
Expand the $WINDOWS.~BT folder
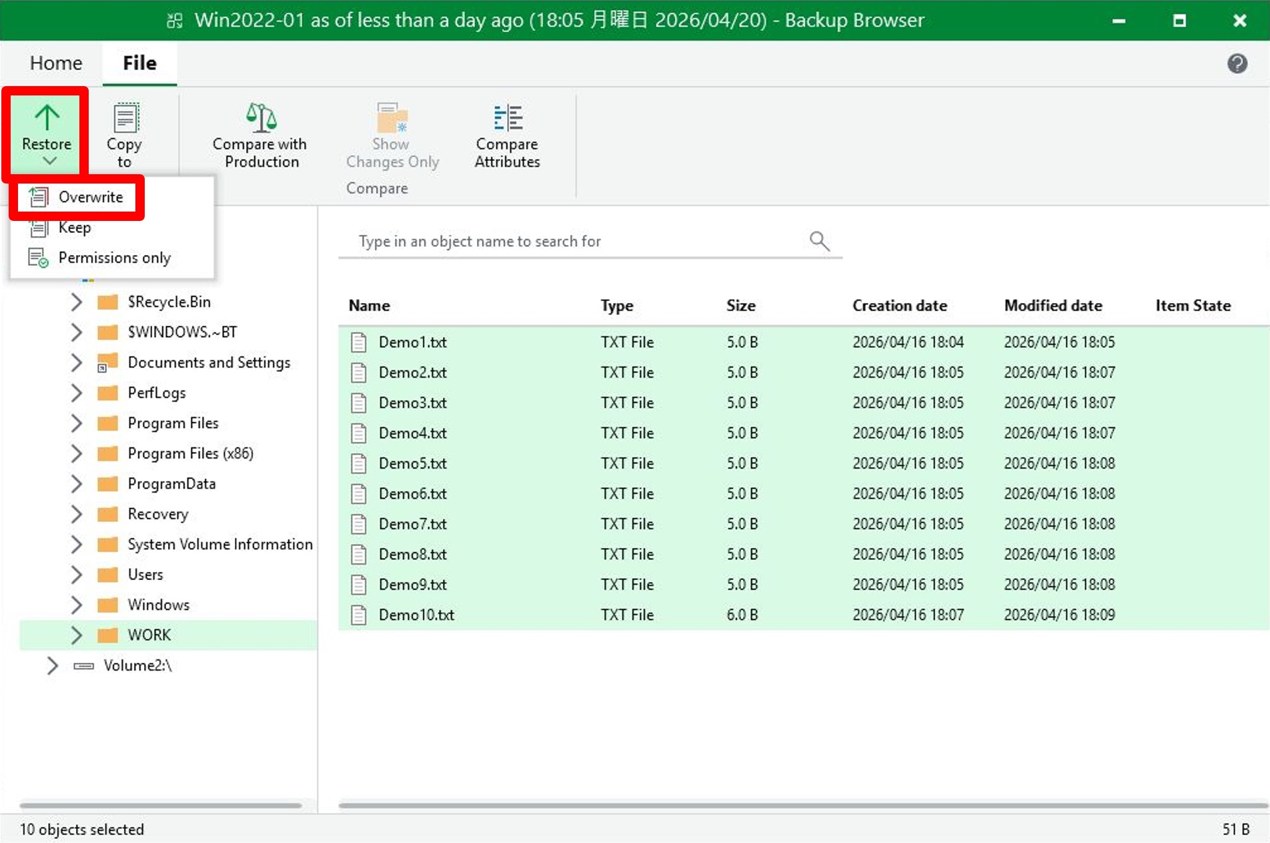point(77,332)
